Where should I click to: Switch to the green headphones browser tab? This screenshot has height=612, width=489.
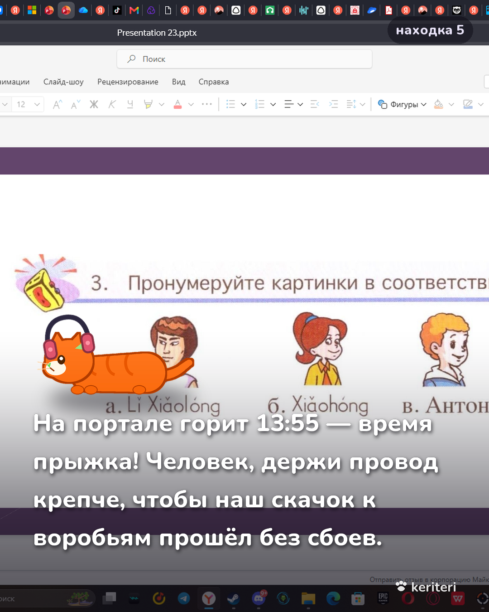point(270,10)
